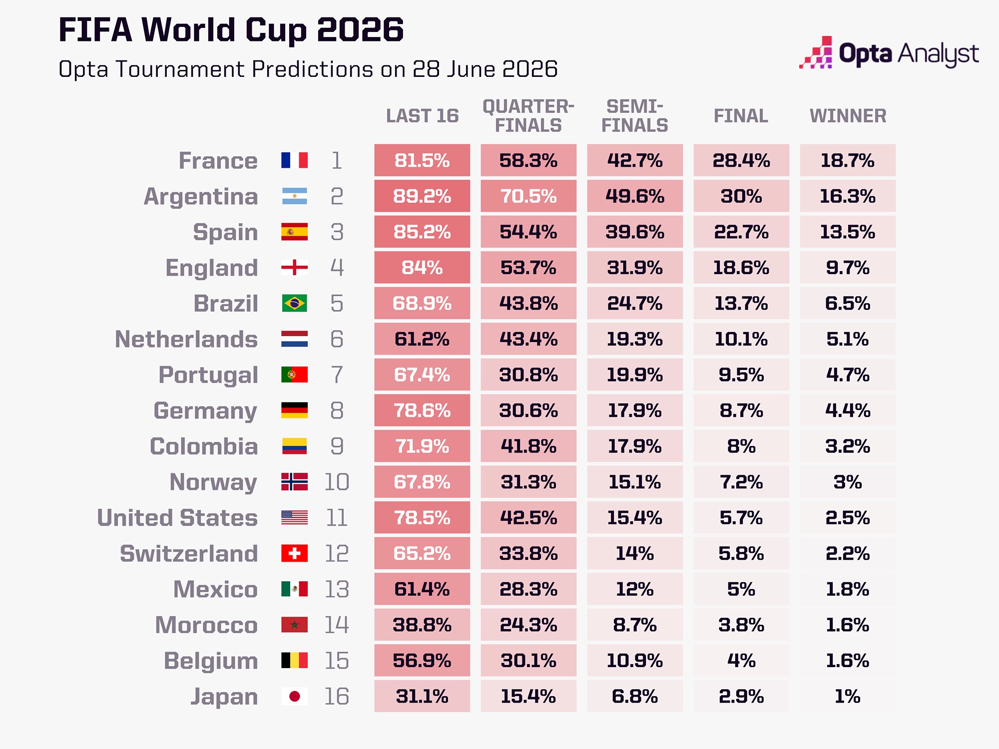Viewport: 999px width, 749px height.
Task: Click the FIFA World Cup 2026 title
Action: click(231, 30)
